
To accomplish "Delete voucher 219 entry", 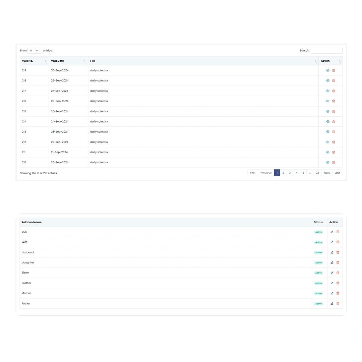I will 334,70.
